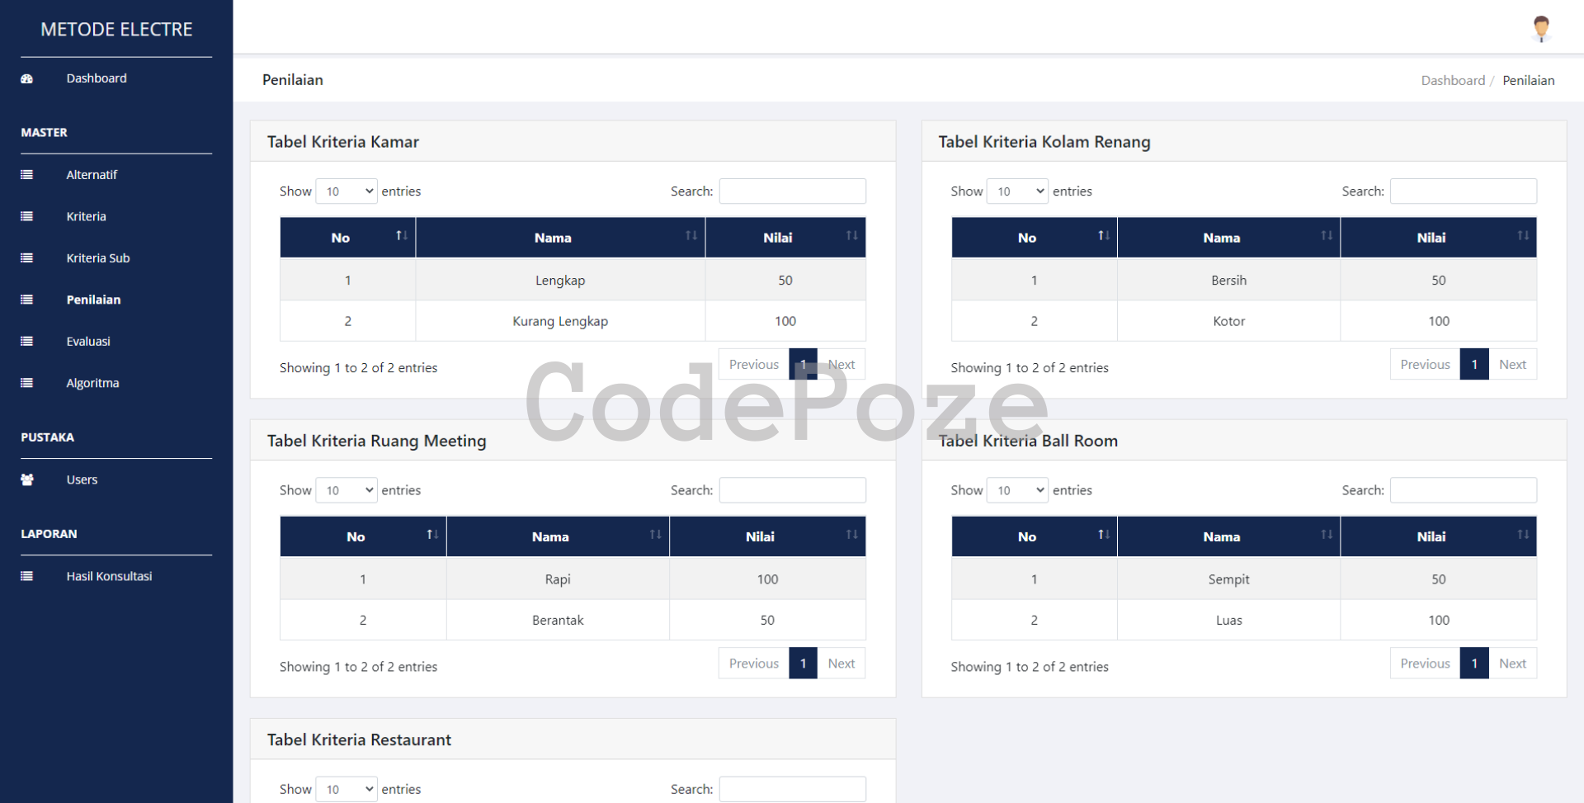The image size is (1584, 803).
Task: Focus the Search field in Ruang Meeting table
Action: tap(792, 490)
